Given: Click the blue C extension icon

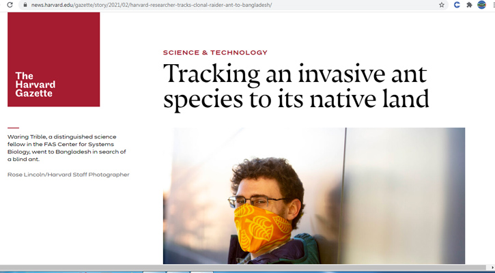Looking at the screenshot, I should tap(457, 5).
